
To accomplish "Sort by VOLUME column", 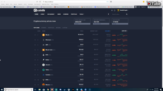I will (107, 31).
